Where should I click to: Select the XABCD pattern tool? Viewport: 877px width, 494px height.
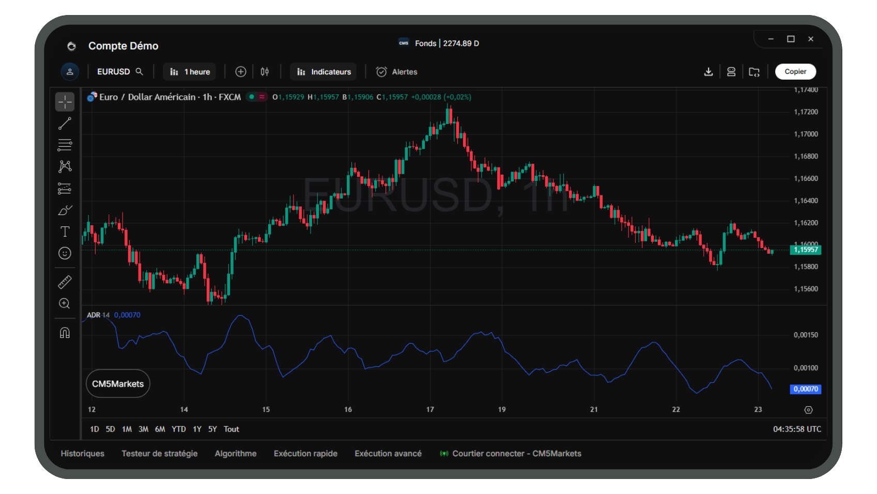[x=65, y=166]
